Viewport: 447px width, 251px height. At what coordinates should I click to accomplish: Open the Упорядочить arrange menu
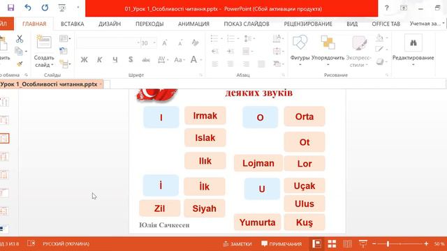[328, 51]
